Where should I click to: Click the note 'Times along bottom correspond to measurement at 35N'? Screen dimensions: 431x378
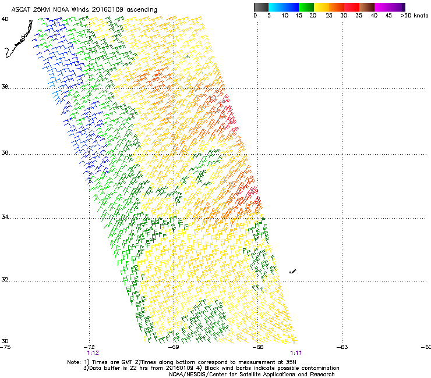[218, 362]
